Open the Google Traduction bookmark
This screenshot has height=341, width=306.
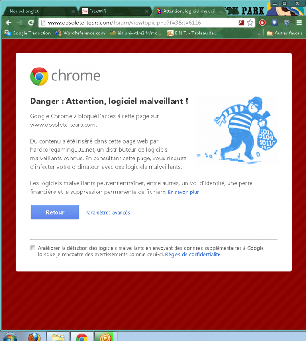[28, 33]
